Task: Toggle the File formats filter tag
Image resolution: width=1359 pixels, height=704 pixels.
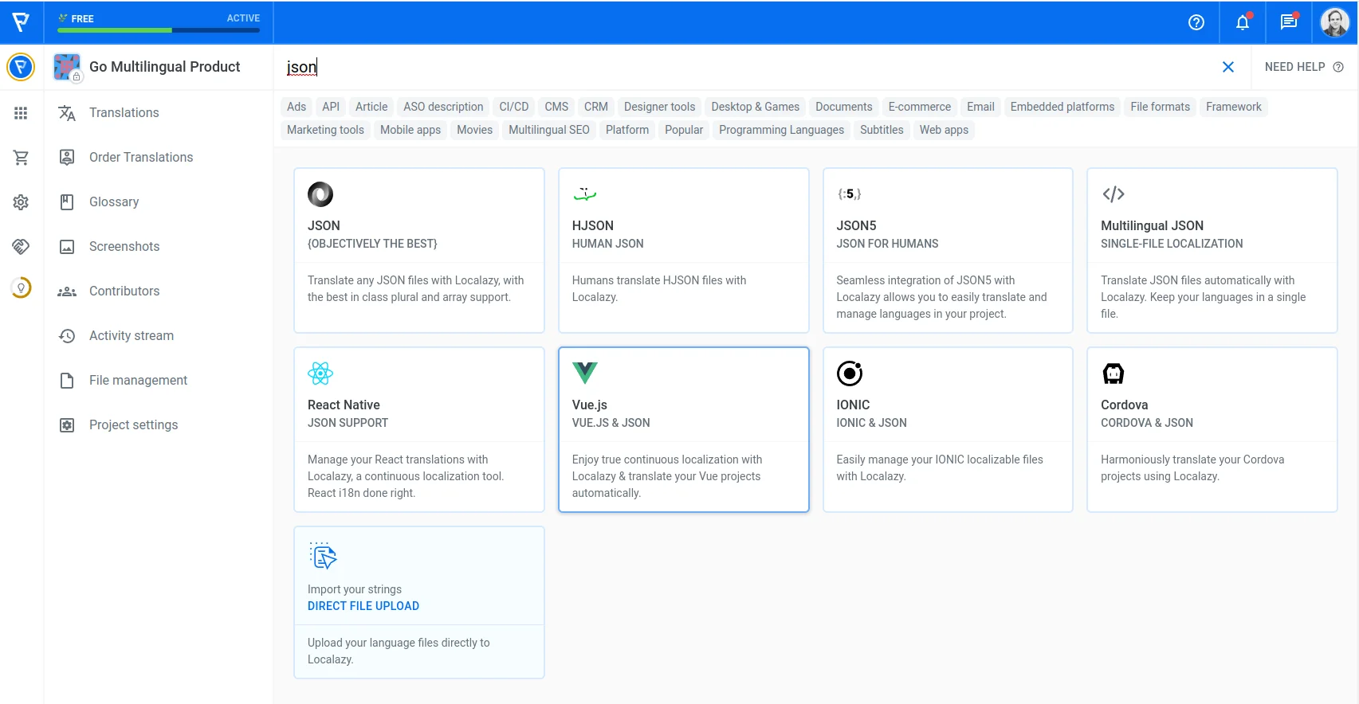Action: point(1159,107)
